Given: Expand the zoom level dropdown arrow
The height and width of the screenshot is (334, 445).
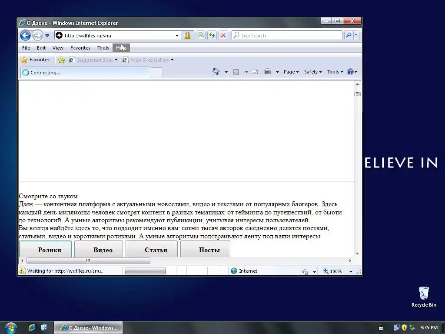Looking at the screenshot, I should [x=351, y=271].
